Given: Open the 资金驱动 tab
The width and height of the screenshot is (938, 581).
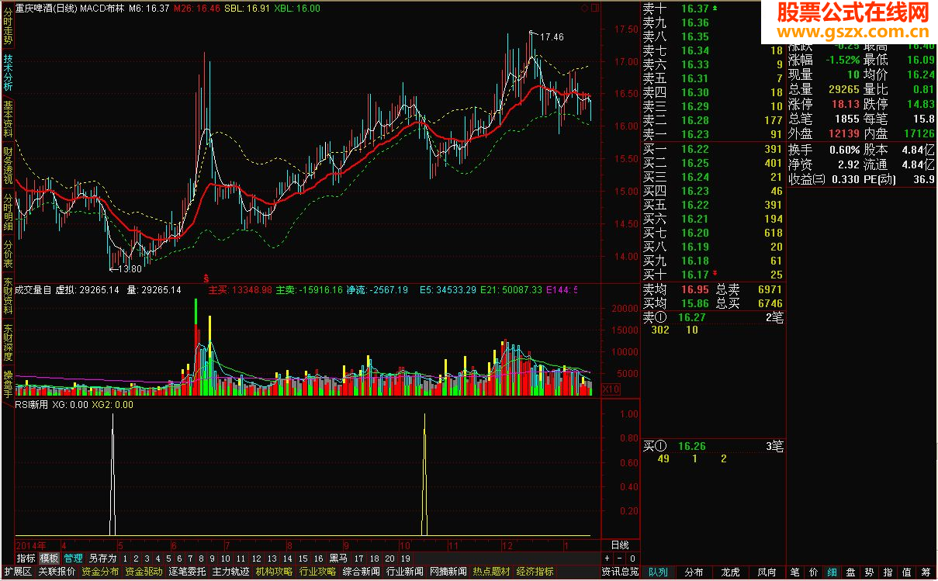Looking at the screenshot, I should (144, 572).
